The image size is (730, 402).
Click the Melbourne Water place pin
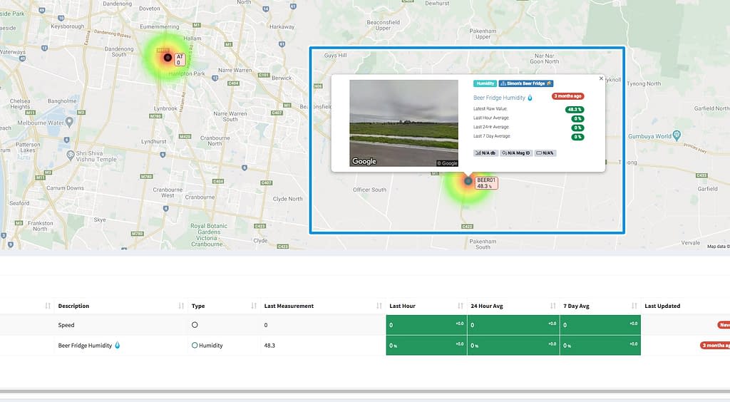(69, 122)
